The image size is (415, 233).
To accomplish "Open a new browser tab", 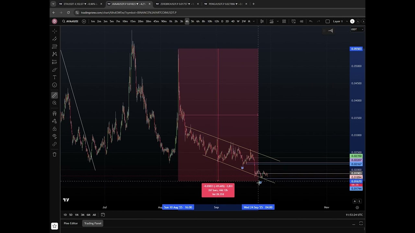I will pos(254,4).
